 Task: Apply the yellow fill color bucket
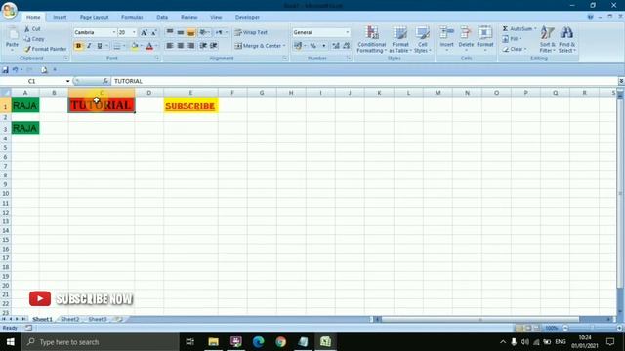(x=135, y=46)
